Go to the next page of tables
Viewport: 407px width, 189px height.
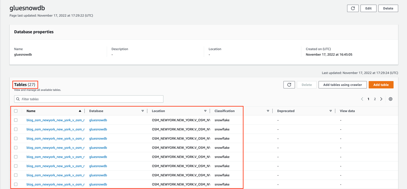[x=381, y=99]
